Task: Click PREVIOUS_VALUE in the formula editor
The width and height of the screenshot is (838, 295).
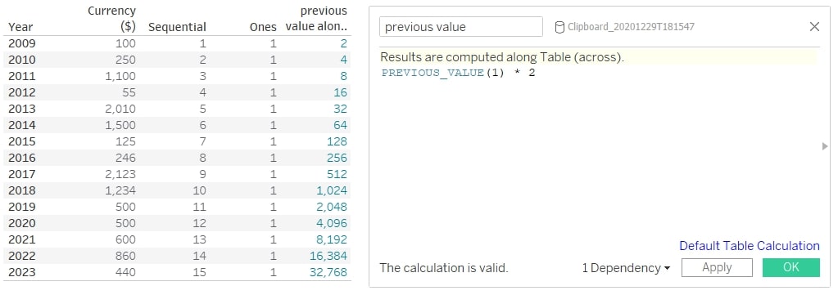Action: pyautogui.click(x=433, y=73)
